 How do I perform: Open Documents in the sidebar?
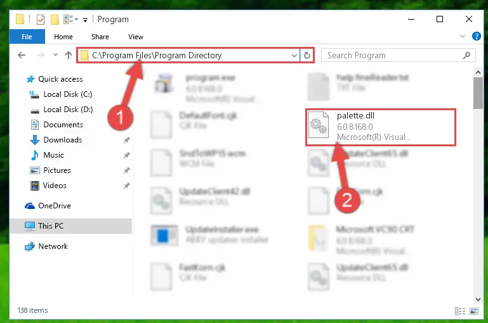click(x=63, y=125)
